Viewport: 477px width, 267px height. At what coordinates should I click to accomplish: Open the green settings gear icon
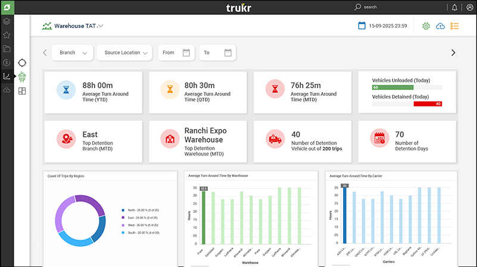(426, 26)
